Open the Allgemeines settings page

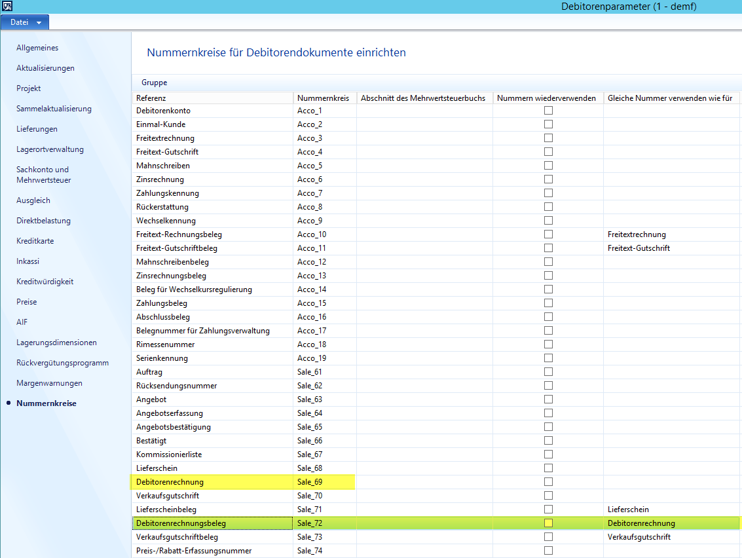click(x=37, y=48)
